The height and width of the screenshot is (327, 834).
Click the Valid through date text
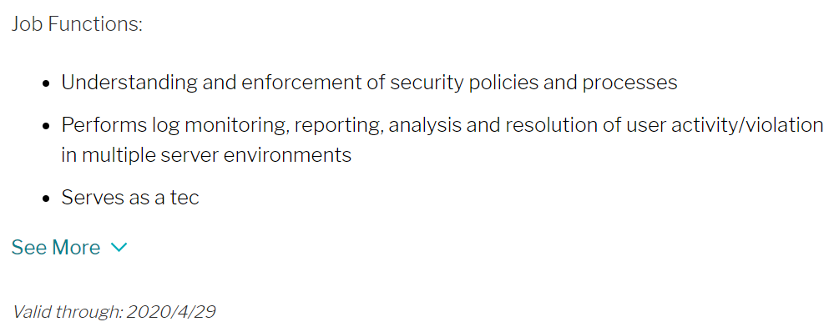pyautogui.click(x=114, y=312)
